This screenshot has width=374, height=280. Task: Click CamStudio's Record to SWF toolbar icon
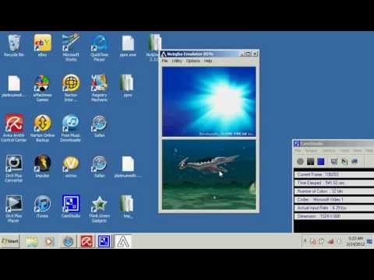point(355,162)
